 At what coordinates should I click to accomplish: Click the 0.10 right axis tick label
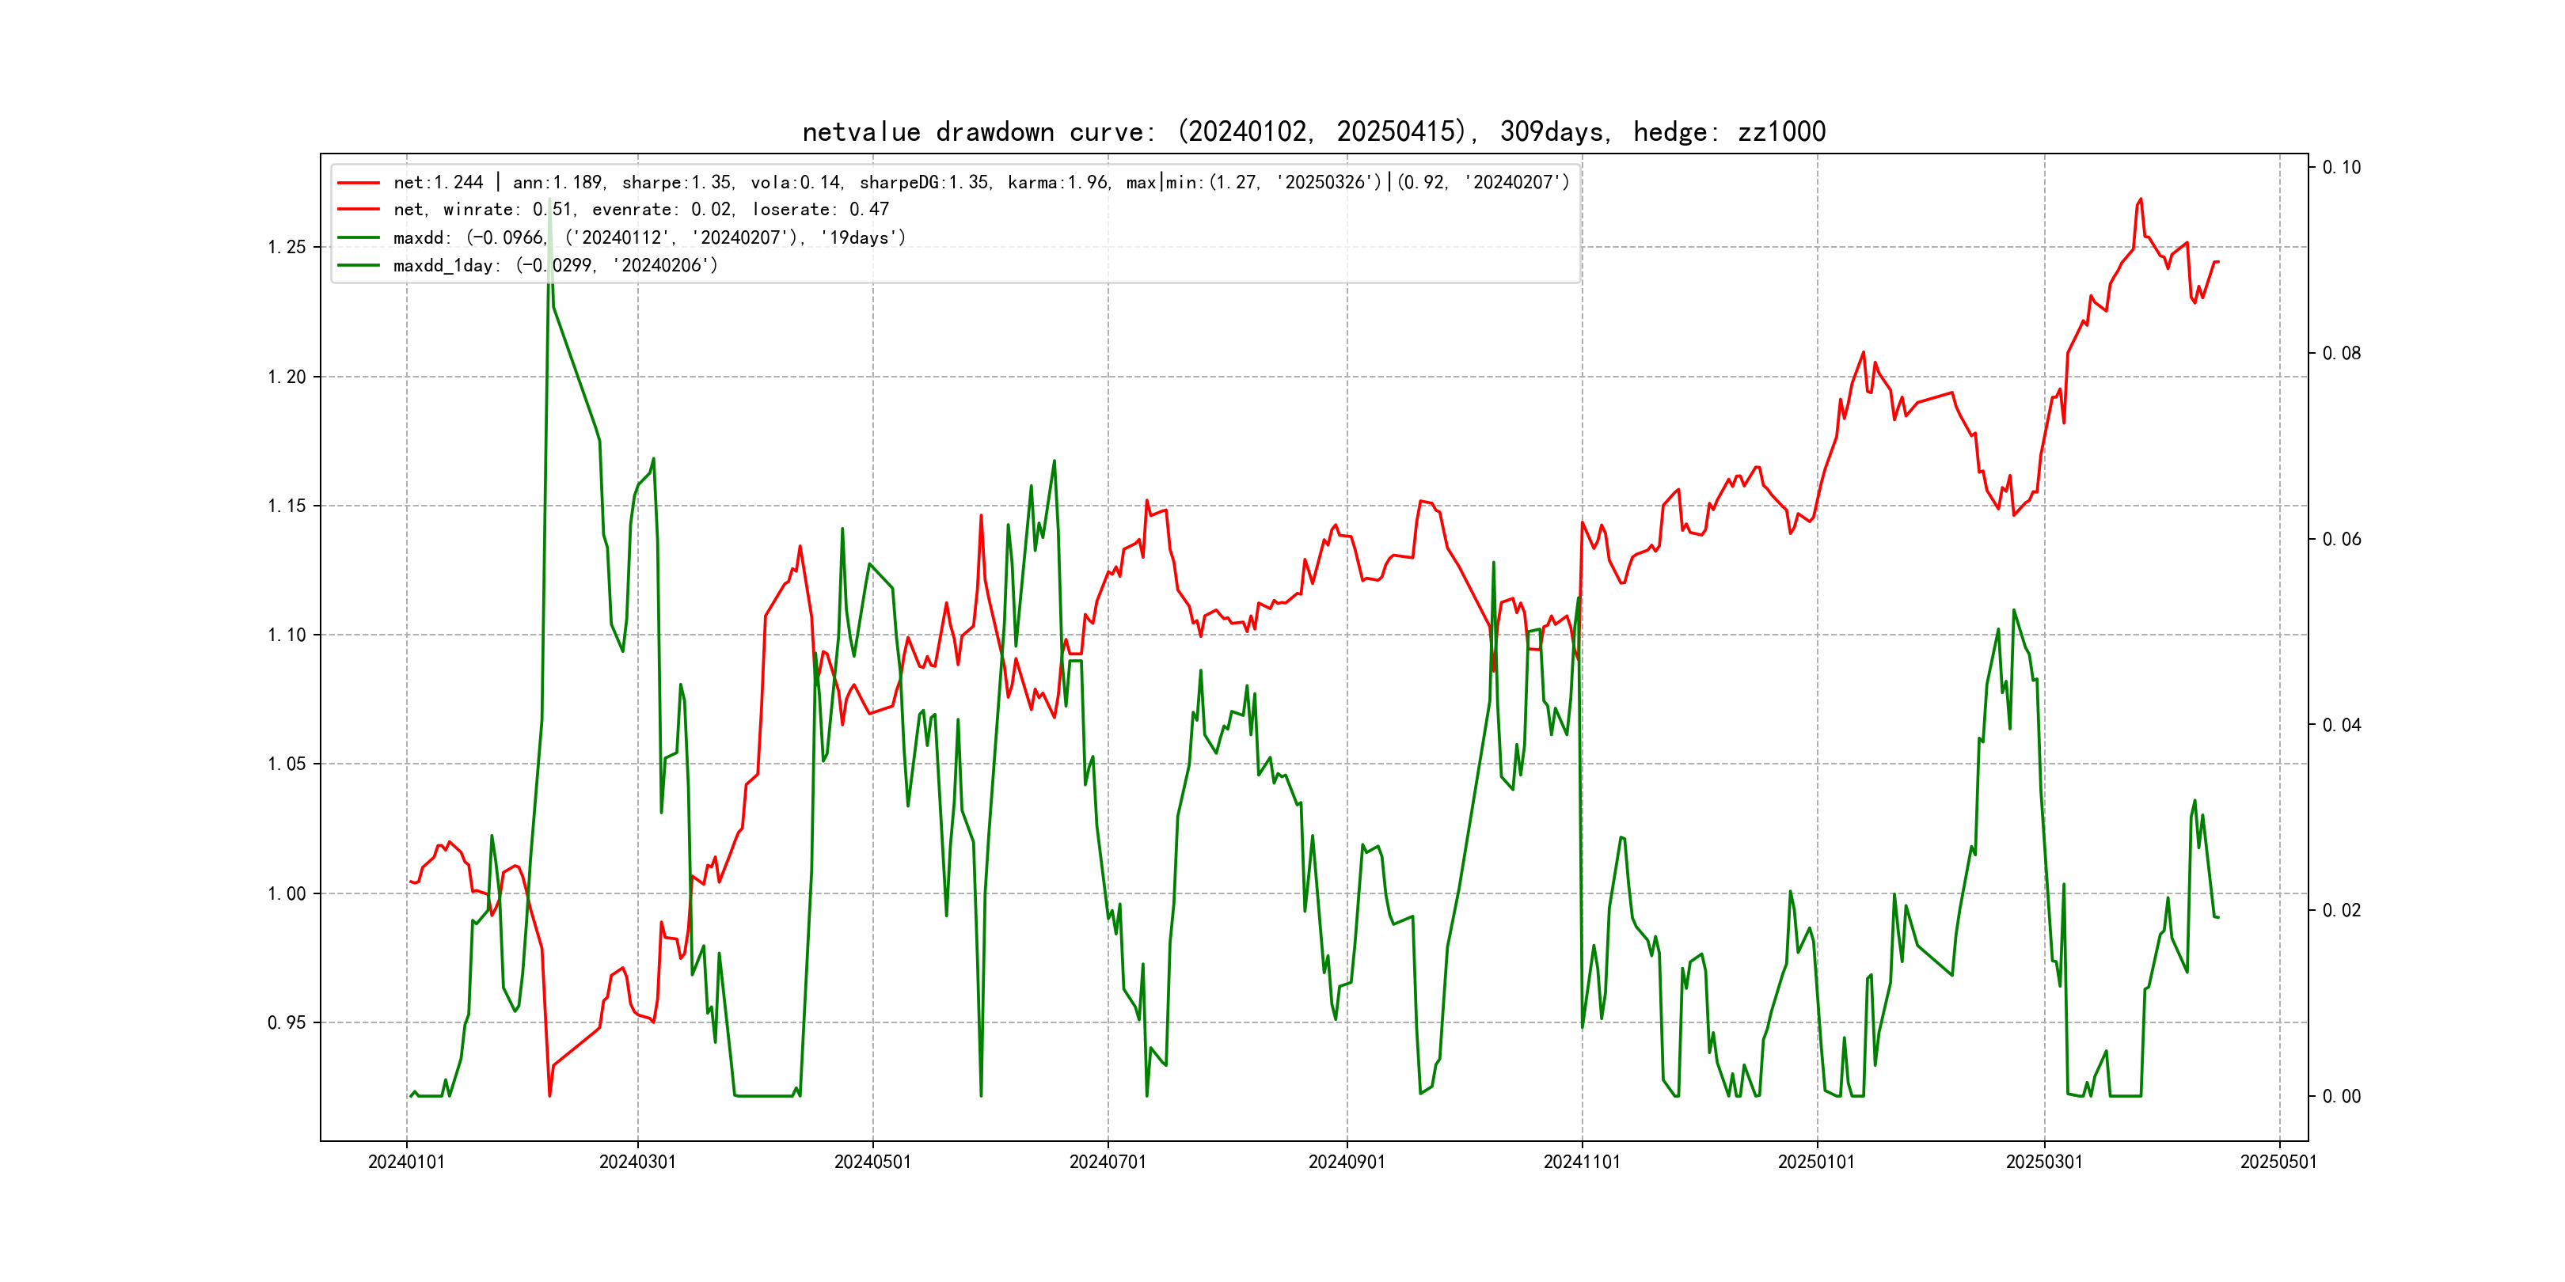2341,167
